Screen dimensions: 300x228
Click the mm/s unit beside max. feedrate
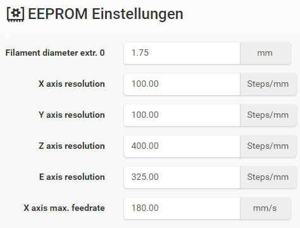[265, 208]
